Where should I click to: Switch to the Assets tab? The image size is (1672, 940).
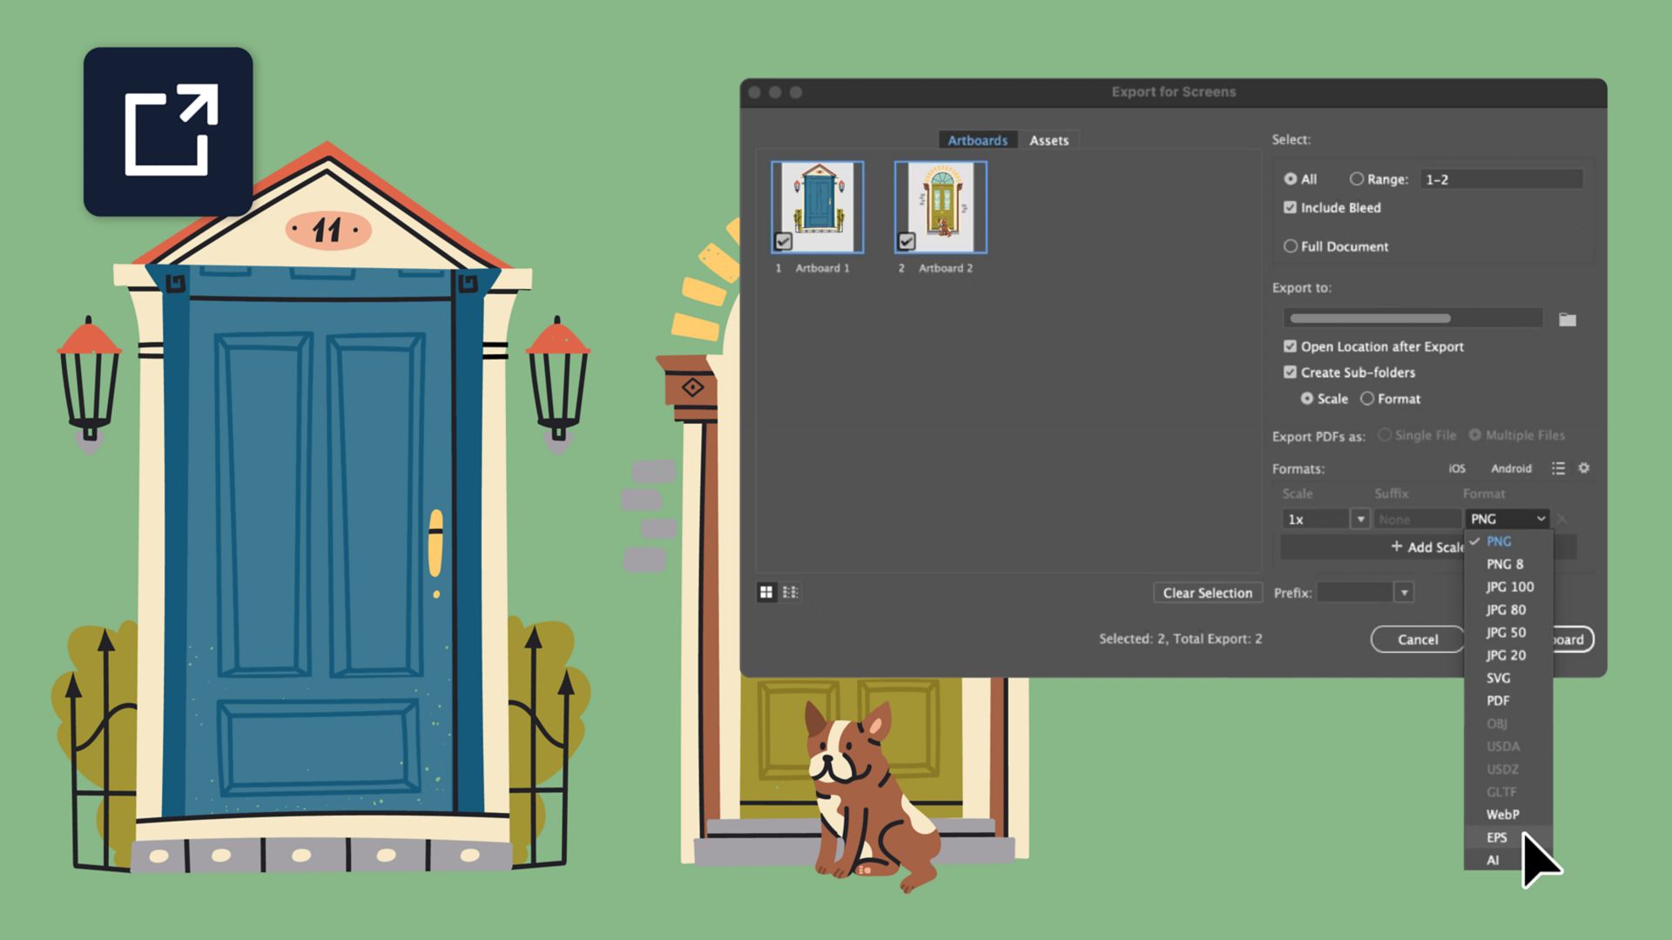[1048, 140]
